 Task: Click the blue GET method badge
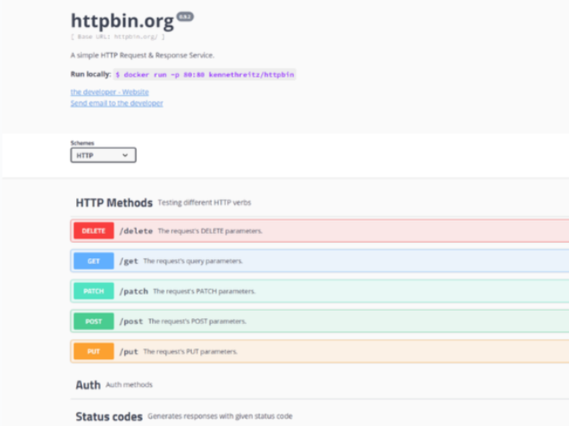click(x=93, y=261)
